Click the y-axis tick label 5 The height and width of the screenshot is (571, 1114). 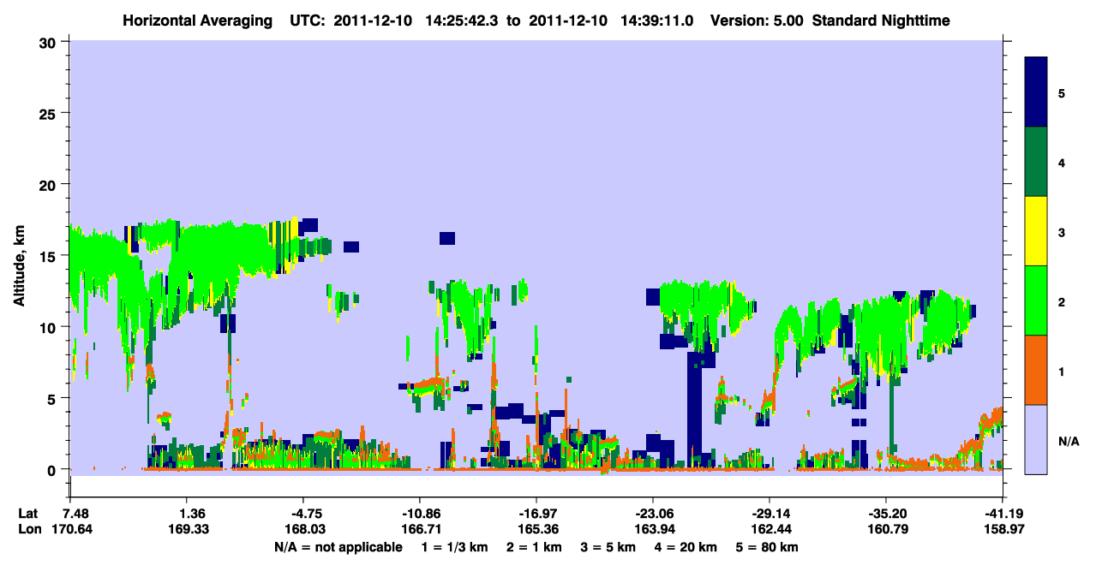[54, 398]
